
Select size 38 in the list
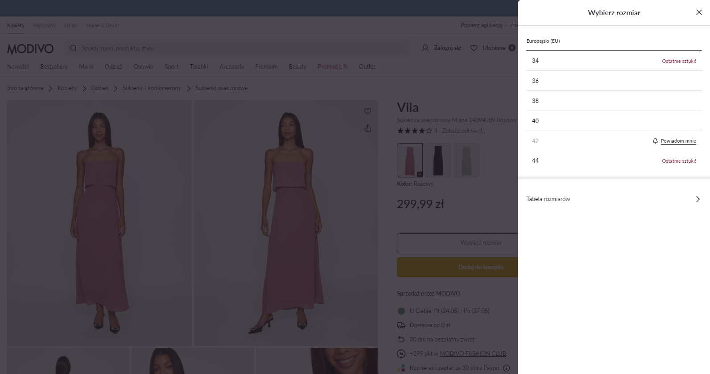(x=614, y=101)
